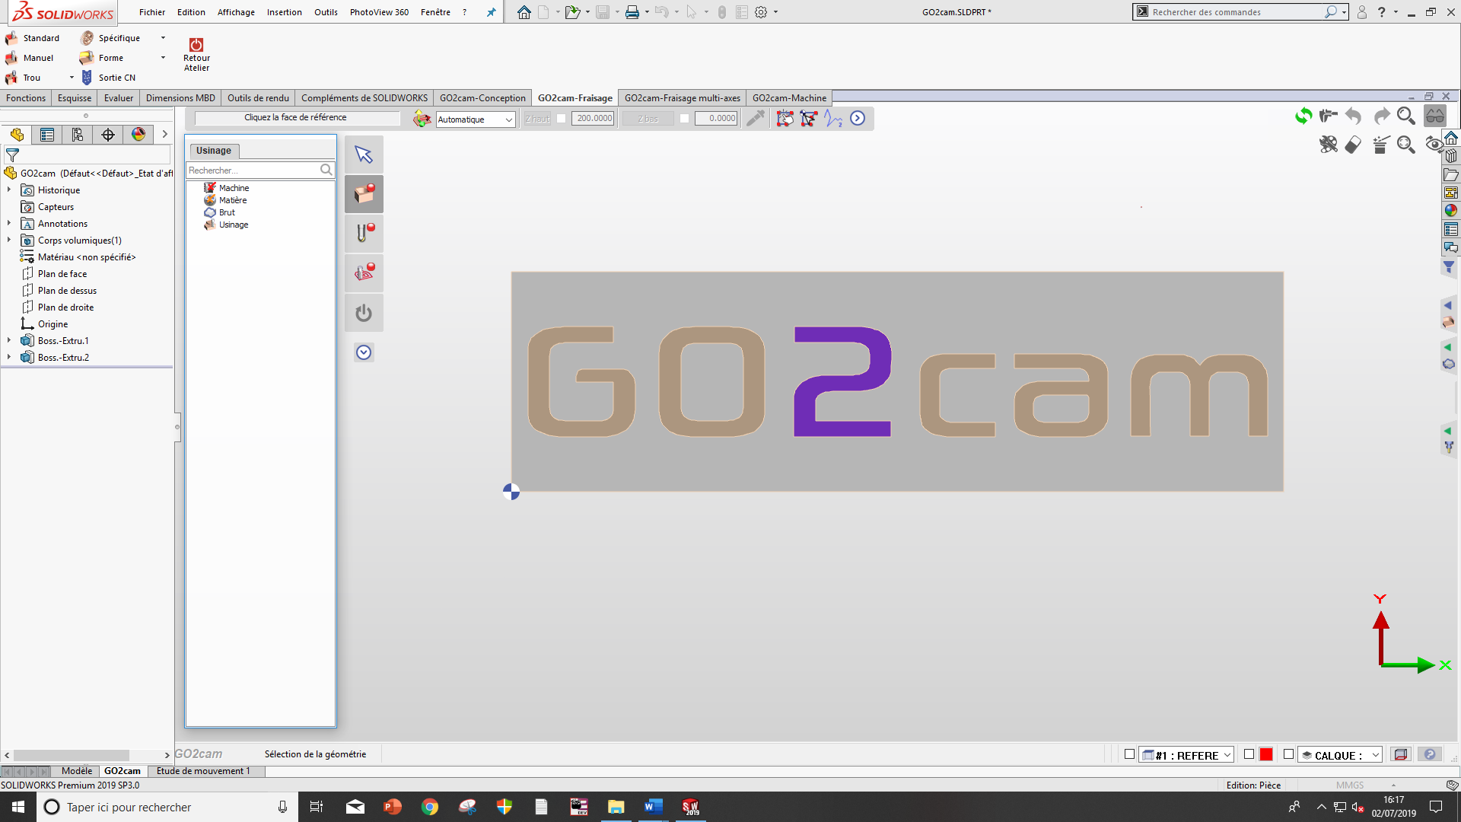Click the green refresh arrows icon
1461x822 pixels.
pyautogui.click(x=1303, y=116)
